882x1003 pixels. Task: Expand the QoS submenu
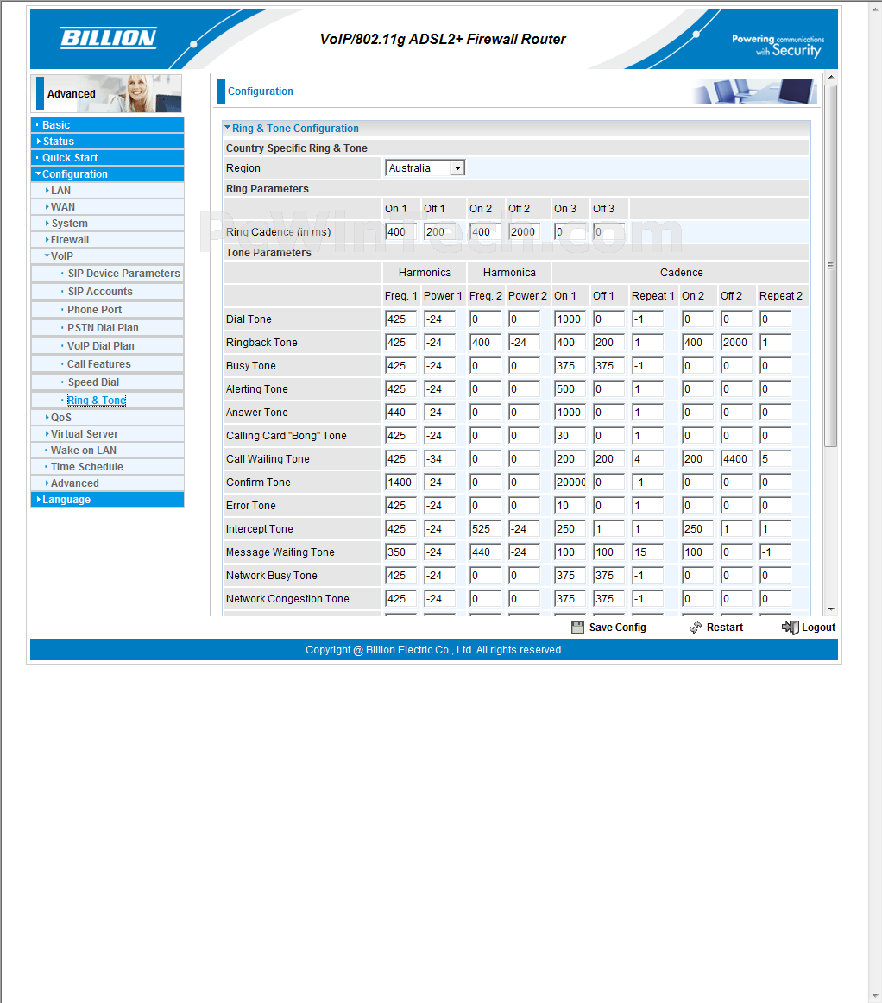tap(47, 418)
